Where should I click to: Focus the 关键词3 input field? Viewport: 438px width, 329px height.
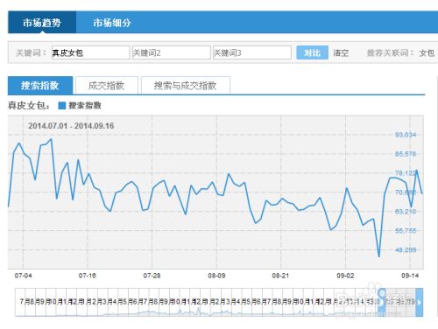[x=252, y=52]
